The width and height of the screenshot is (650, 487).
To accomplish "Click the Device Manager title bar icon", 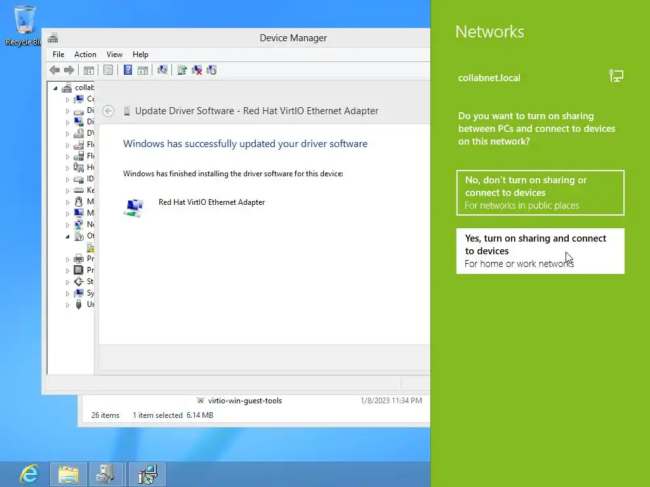I will tap(53, 38).
